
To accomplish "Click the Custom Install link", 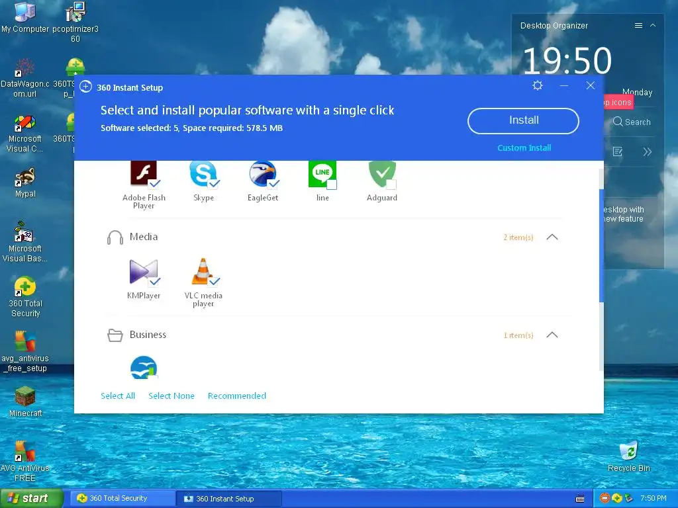I will pos(524,148).
